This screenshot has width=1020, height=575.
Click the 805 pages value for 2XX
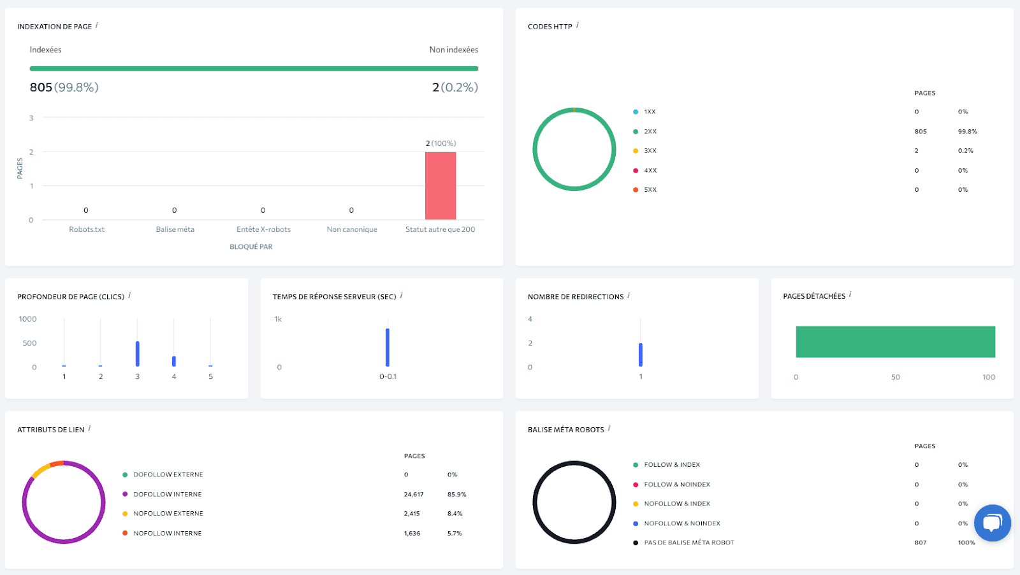coord(921,132)
